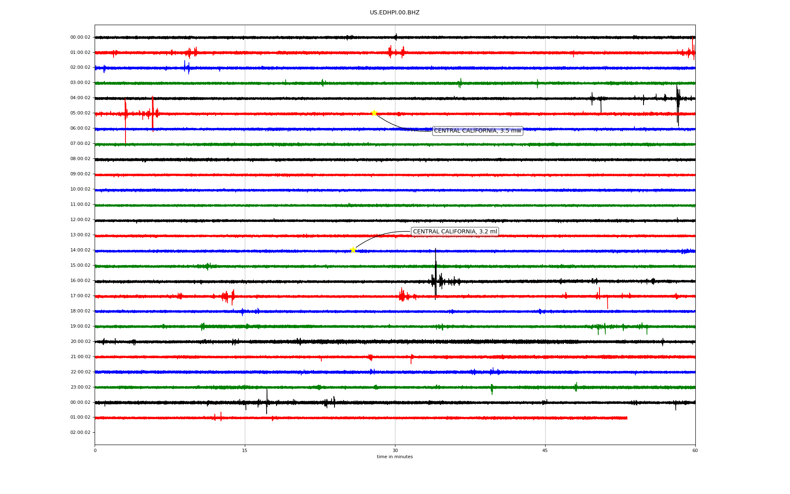Click the yellow star on the 05:00:02 trace
This screenshot has width=790, height=494.
[x=374, y=113]
